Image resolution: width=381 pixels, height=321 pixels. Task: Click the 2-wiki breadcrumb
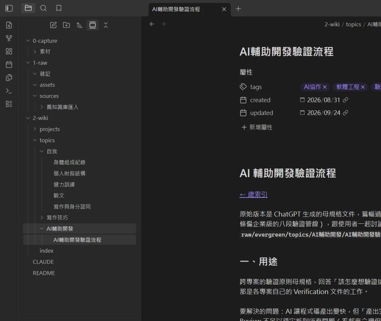[332, 24]
